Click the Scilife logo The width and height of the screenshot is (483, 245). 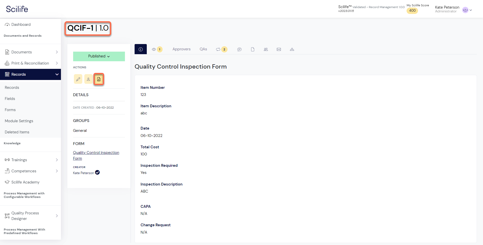click(x=17, y=9)
